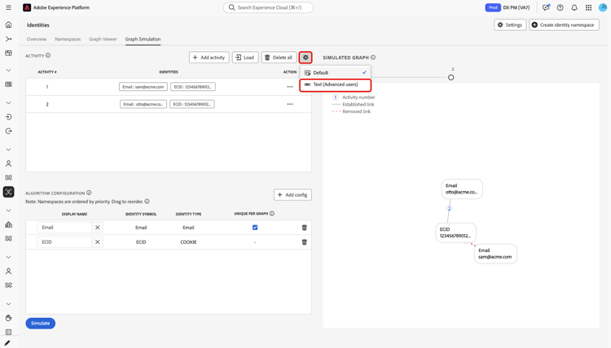Screen dimensions: 611x348
Task: Click the Add activity button
Action: pos(209,58)
